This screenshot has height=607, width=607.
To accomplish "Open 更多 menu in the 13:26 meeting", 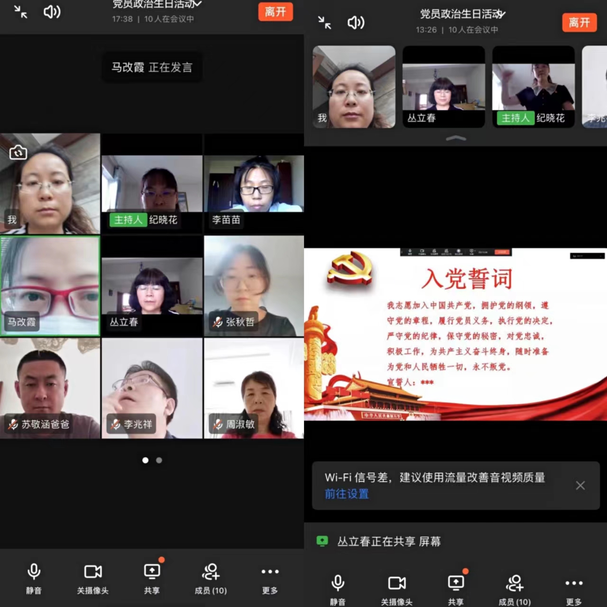I will 574,588.
